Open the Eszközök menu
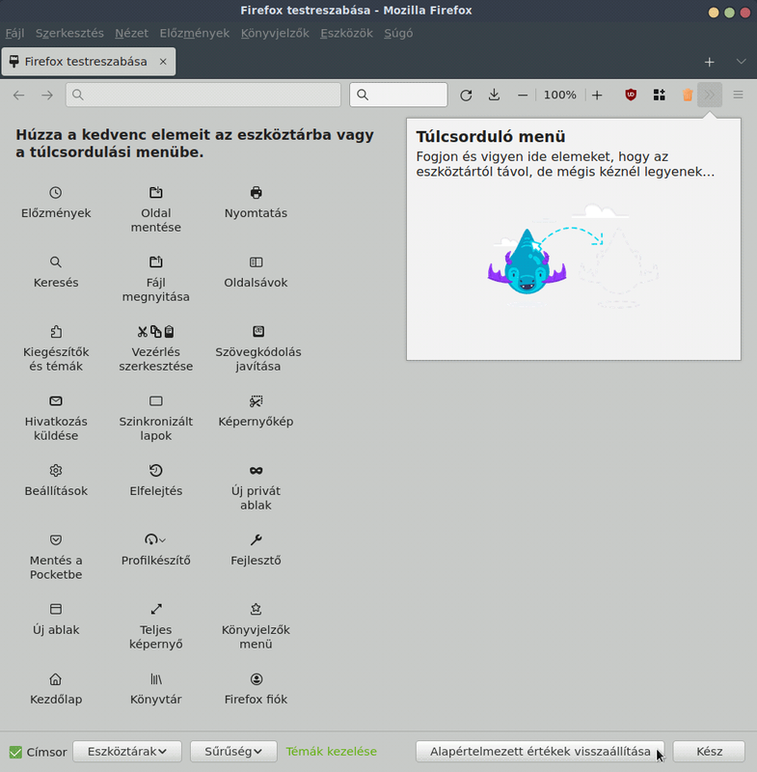The image size is (757, 772). 346,33
